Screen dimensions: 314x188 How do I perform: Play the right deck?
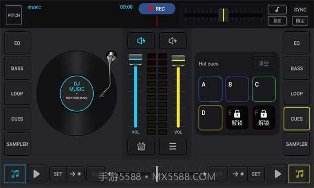tap(277, 174)
